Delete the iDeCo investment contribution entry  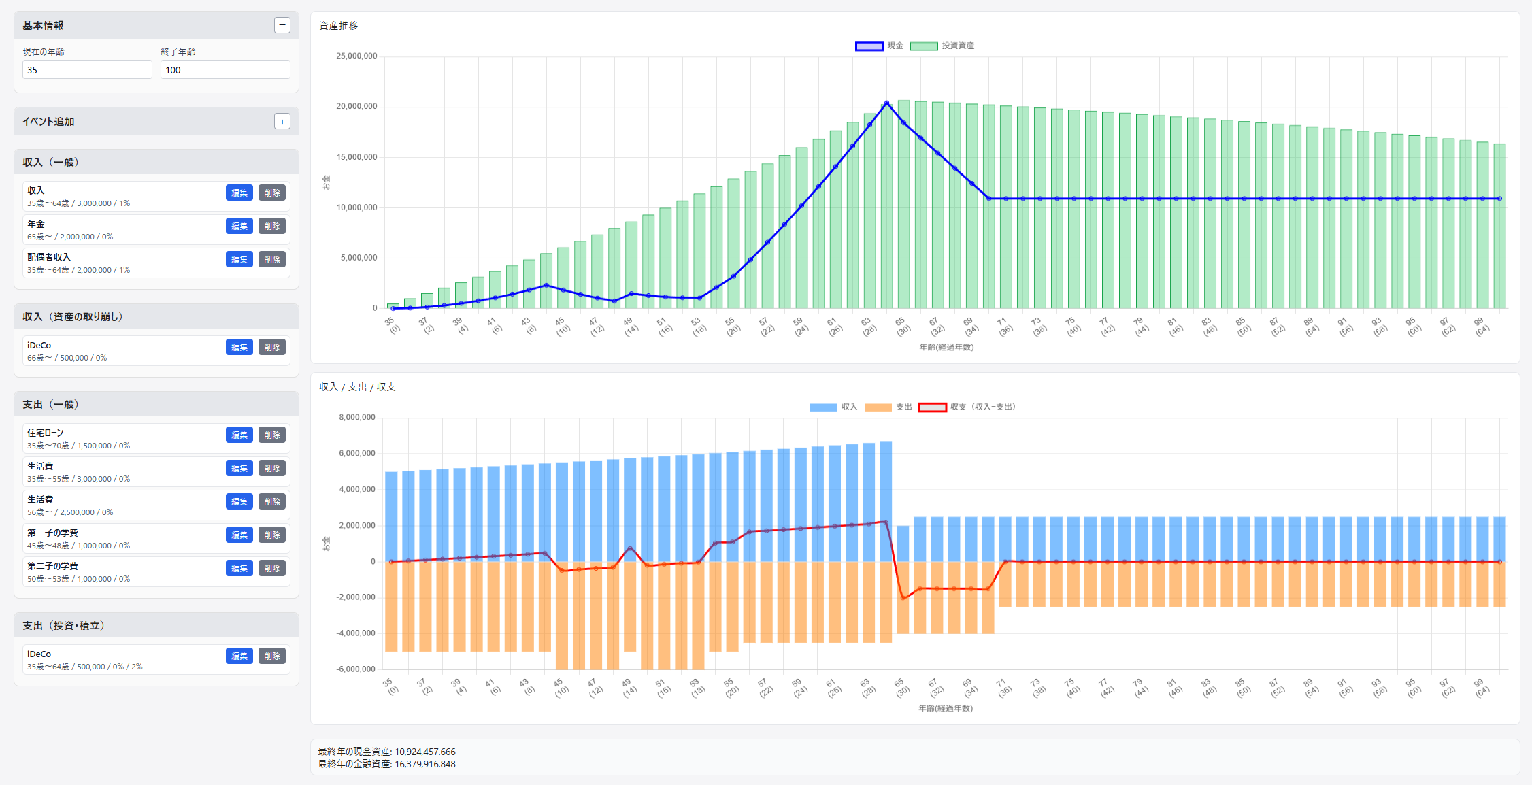tap(272, 656)
